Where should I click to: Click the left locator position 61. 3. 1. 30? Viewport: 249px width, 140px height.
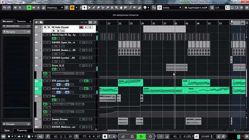click(x=63, y=136)
